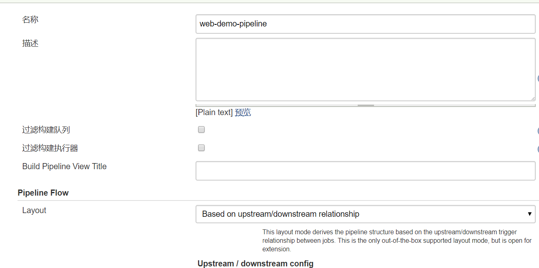
Task: Click the 过滤构建执行器 label text
Action: tap(50, 148)
